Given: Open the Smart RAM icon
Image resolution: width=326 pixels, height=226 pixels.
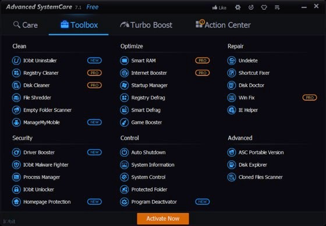Looking at the screenshot, I should 125,60.
